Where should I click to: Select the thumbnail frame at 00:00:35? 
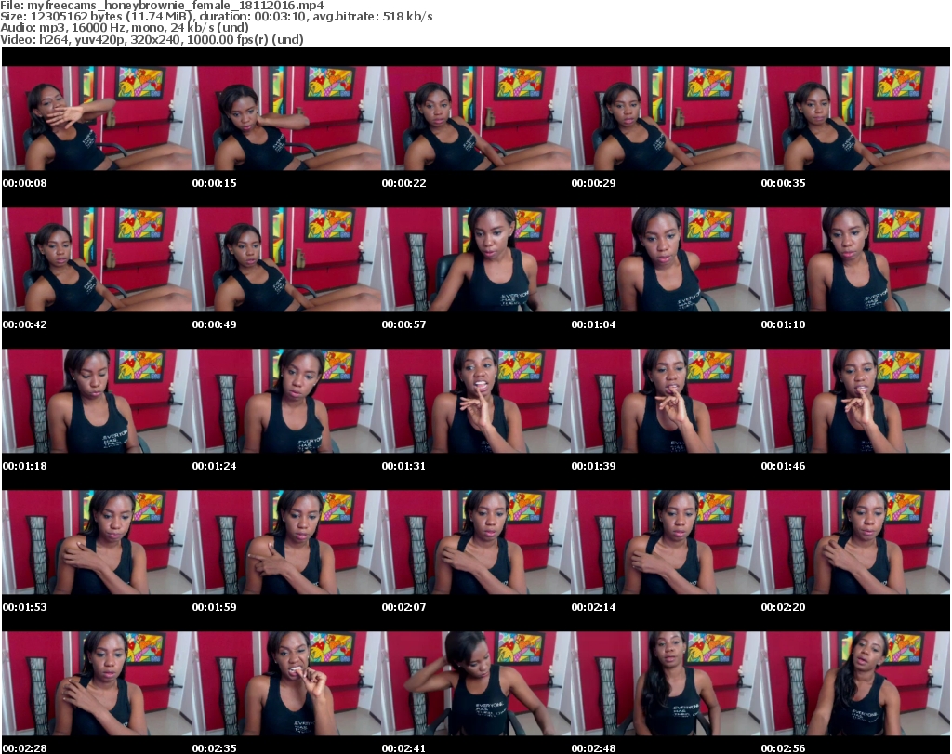tap(855, 118)
